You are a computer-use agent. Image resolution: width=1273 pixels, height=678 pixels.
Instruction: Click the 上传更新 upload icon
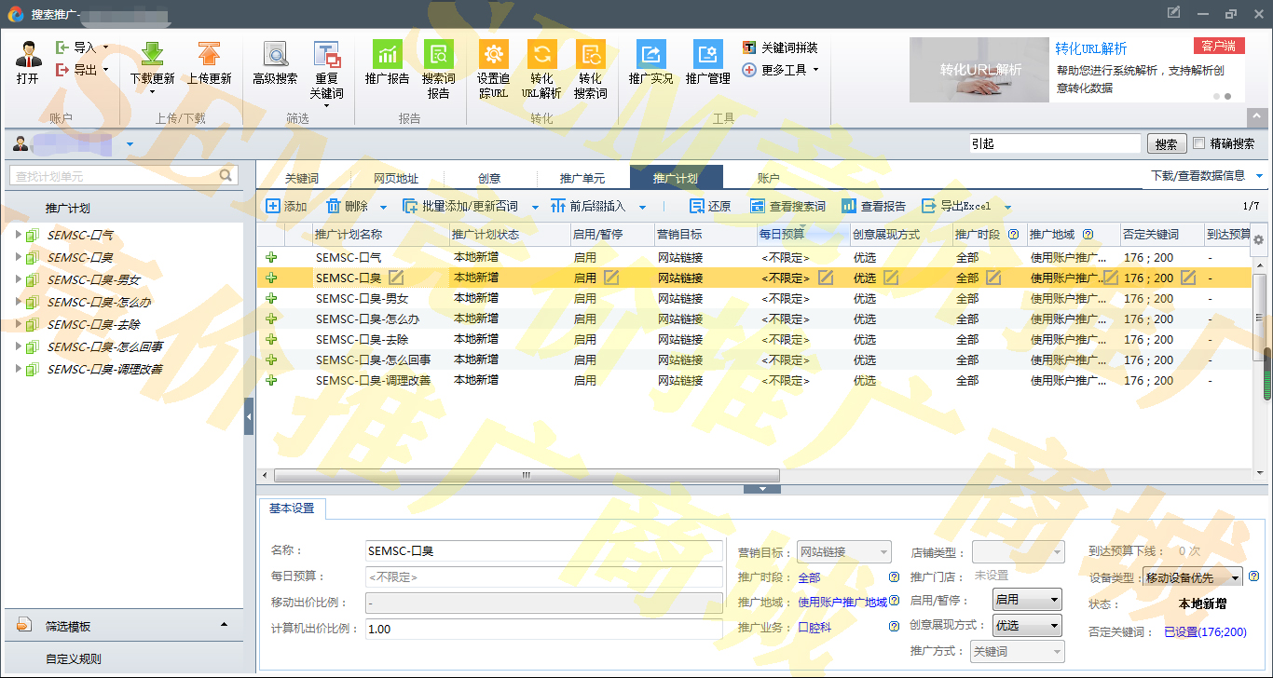(x=209, y=55)
